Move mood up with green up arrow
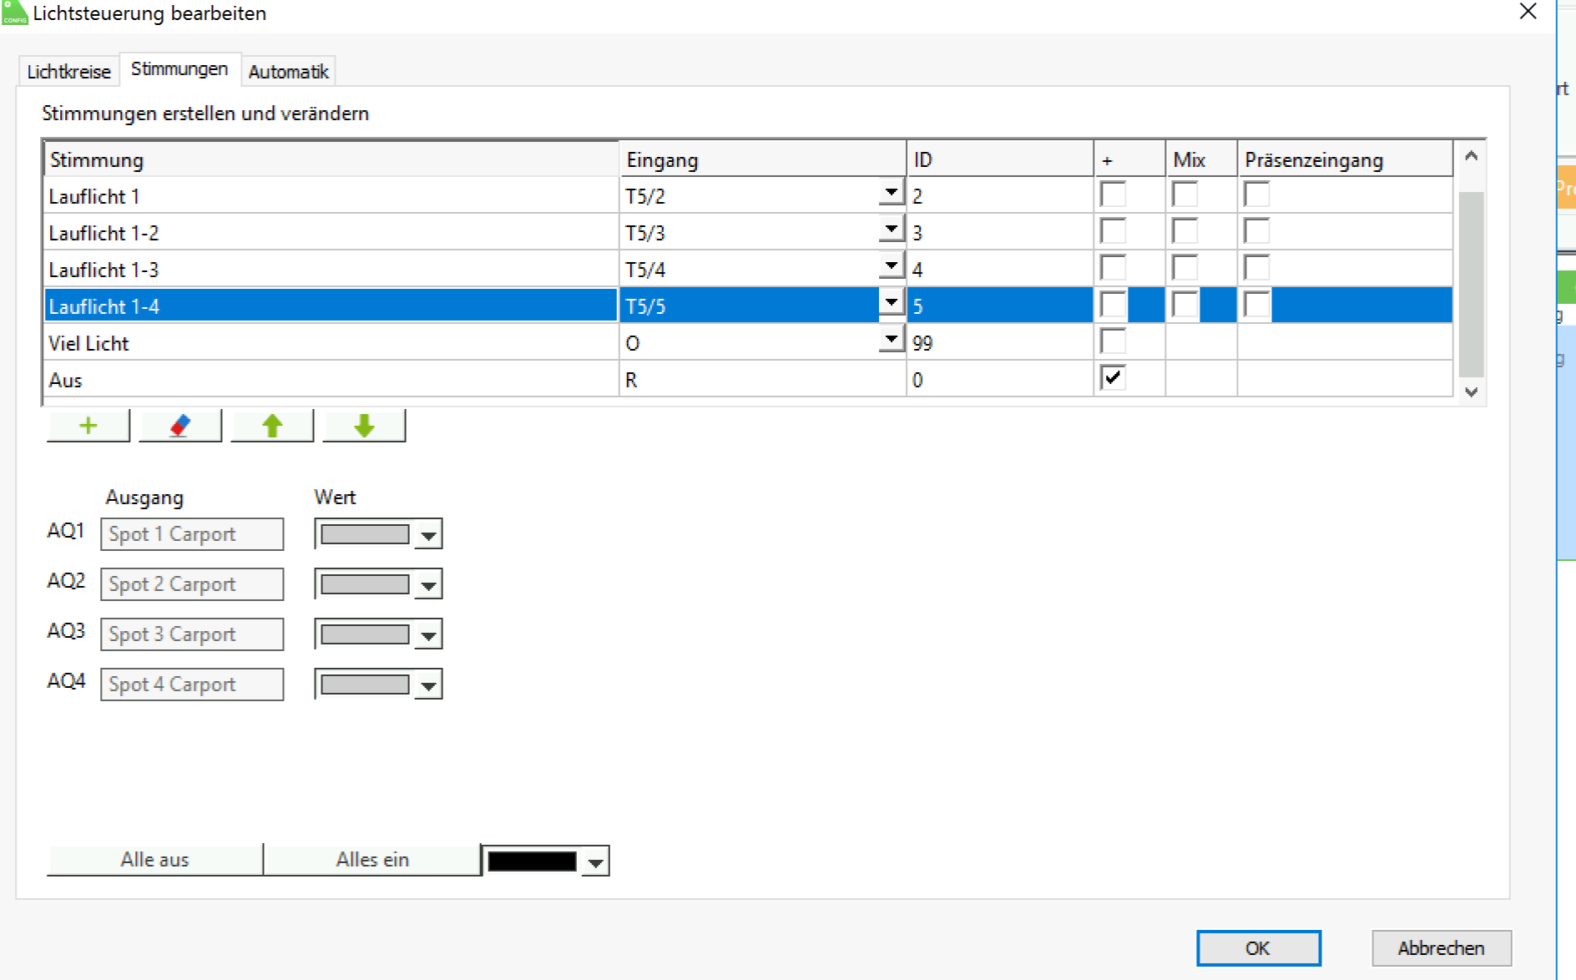 [x=272, y=427]
